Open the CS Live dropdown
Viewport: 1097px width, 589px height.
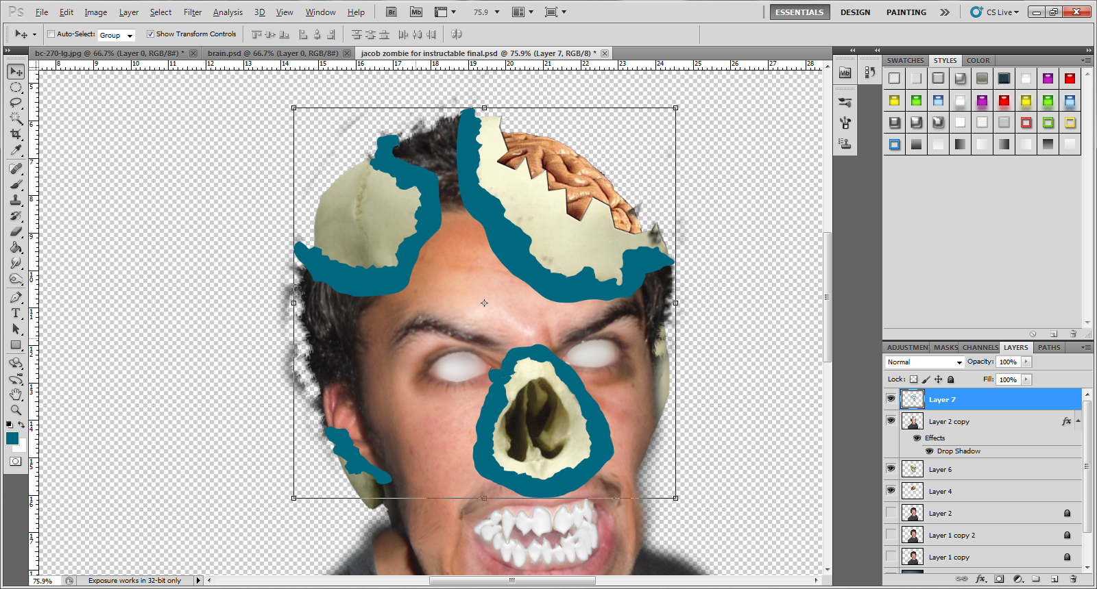[995, 12]
